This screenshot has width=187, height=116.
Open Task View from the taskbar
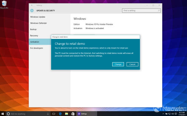pyautogui.click(x=54, y=114)
